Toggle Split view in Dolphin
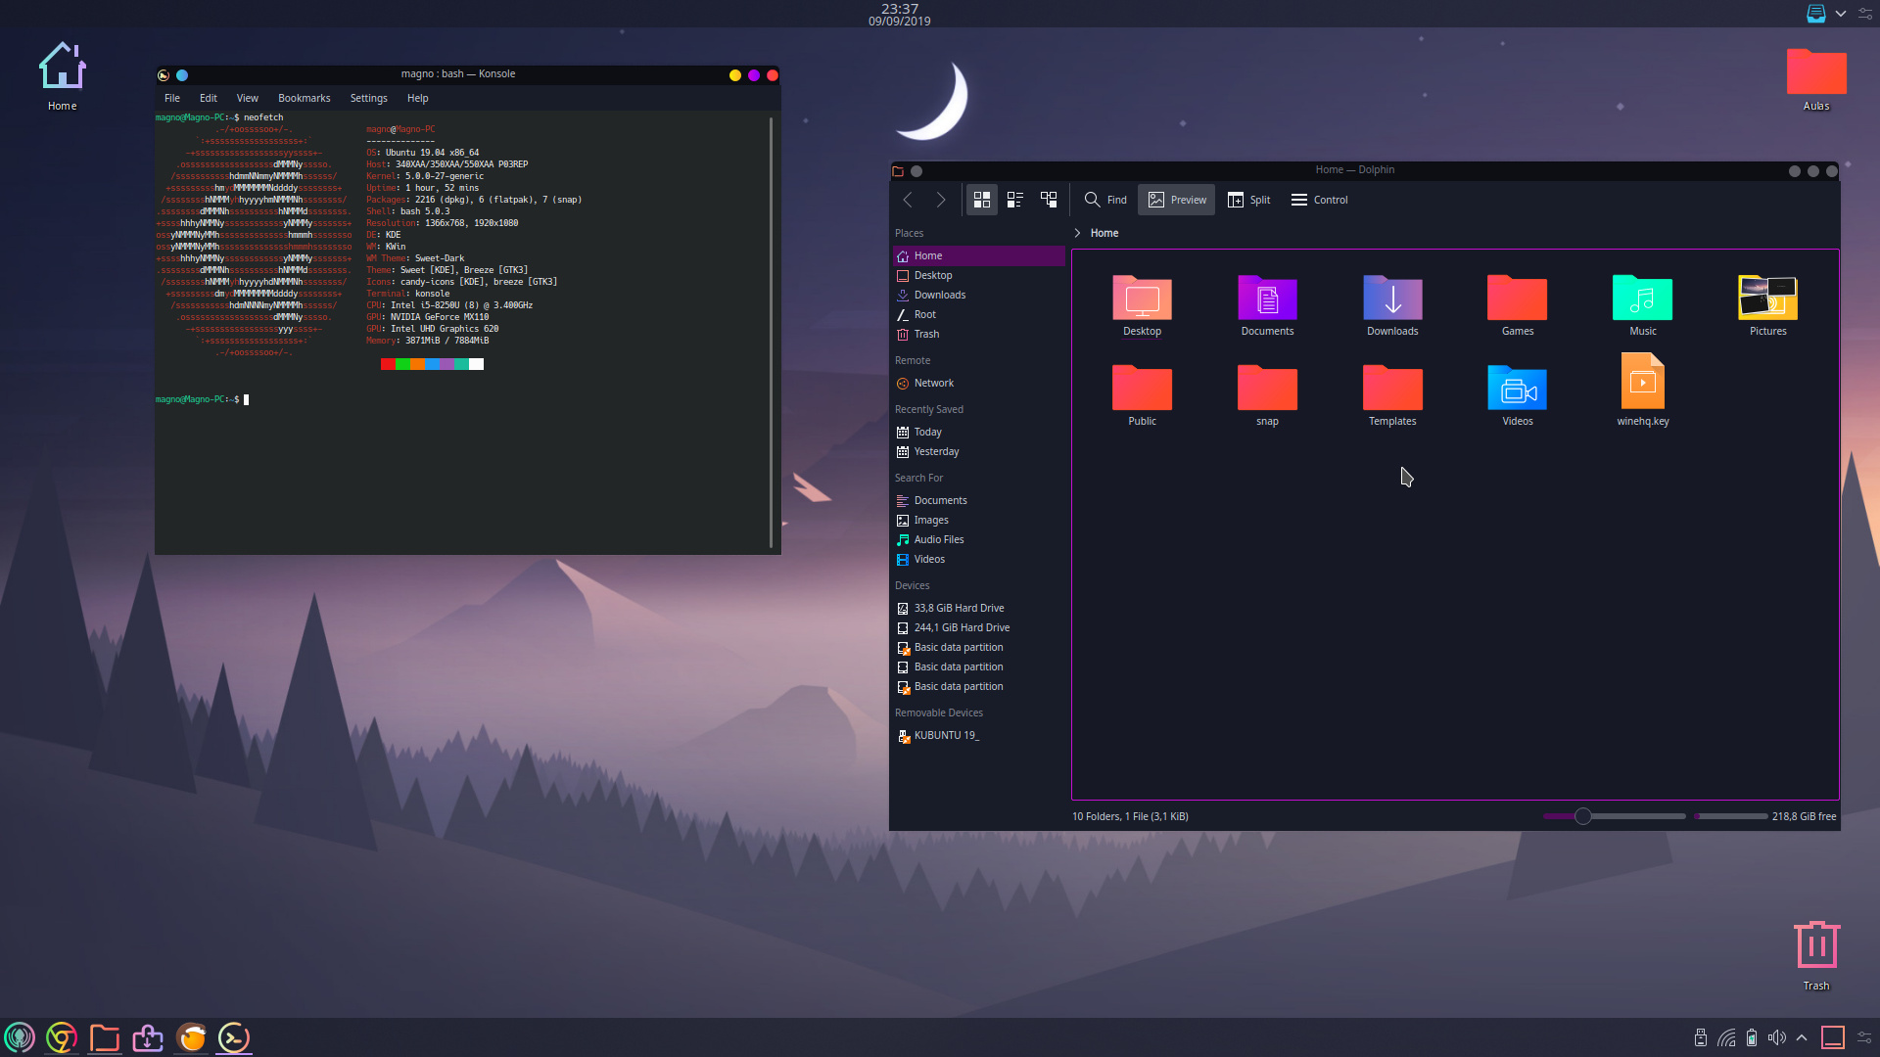The width and height of the screenshot is (1880, 1057). point(1248,200)
